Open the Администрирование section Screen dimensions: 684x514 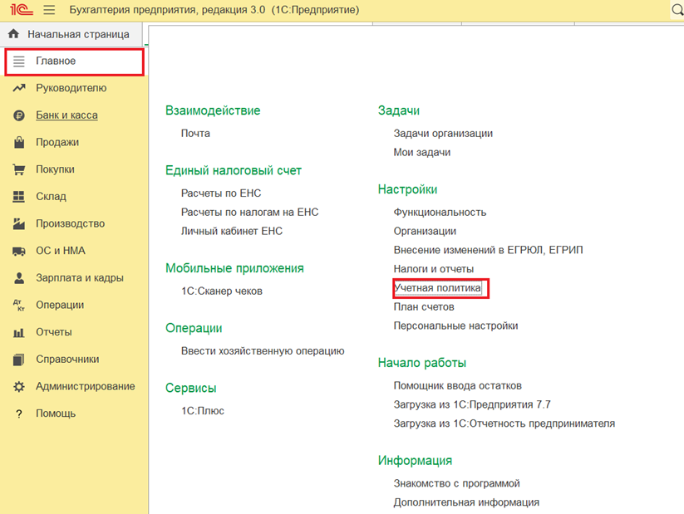85,386
